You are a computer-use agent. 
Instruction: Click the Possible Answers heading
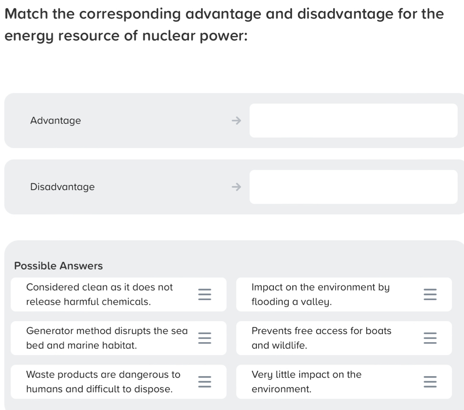tap(58, 266)
